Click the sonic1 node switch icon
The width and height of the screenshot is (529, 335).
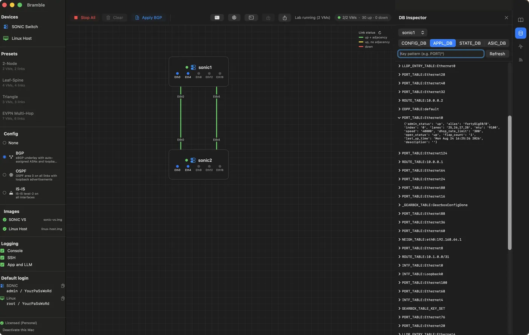tap(193, 67)
